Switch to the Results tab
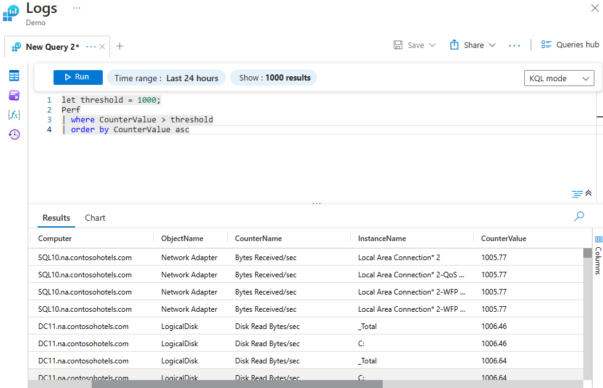Image resolution: width=603 pixels, height=388 pixels. (56, 218)
